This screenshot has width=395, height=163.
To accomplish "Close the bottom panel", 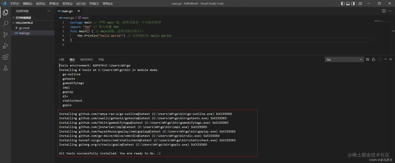I will (391, 60).
